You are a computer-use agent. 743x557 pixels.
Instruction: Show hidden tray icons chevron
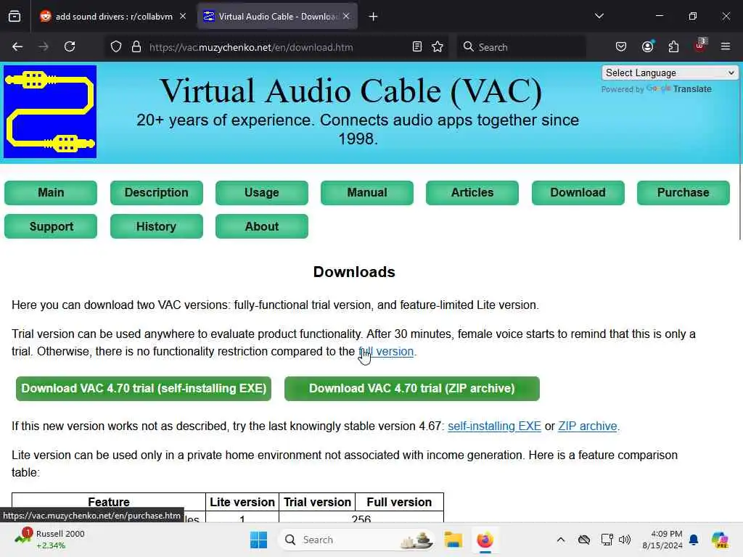pyautogui.click(x=561, y=540)
